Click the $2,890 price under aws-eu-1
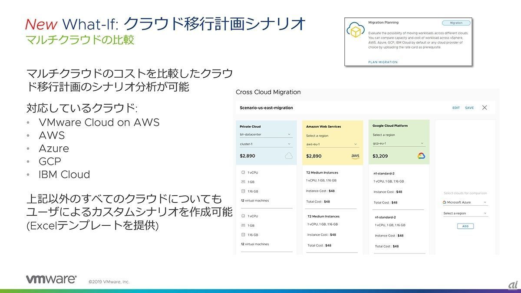 point(314,156)
